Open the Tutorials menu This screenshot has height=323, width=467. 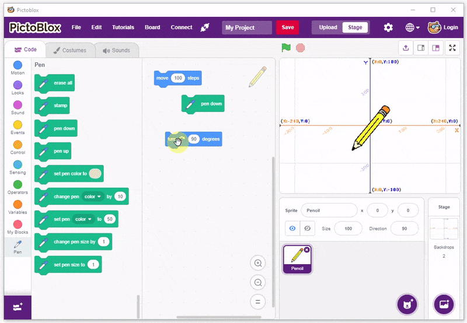(x=123, y=27)
